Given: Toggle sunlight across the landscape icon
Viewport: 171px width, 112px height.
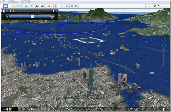Looking at the screenshot, I should (x=43, y=6).
